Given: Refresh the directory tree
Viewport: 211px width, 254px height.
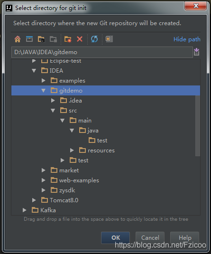Looking at the screenshot, I should pos(94,39).
